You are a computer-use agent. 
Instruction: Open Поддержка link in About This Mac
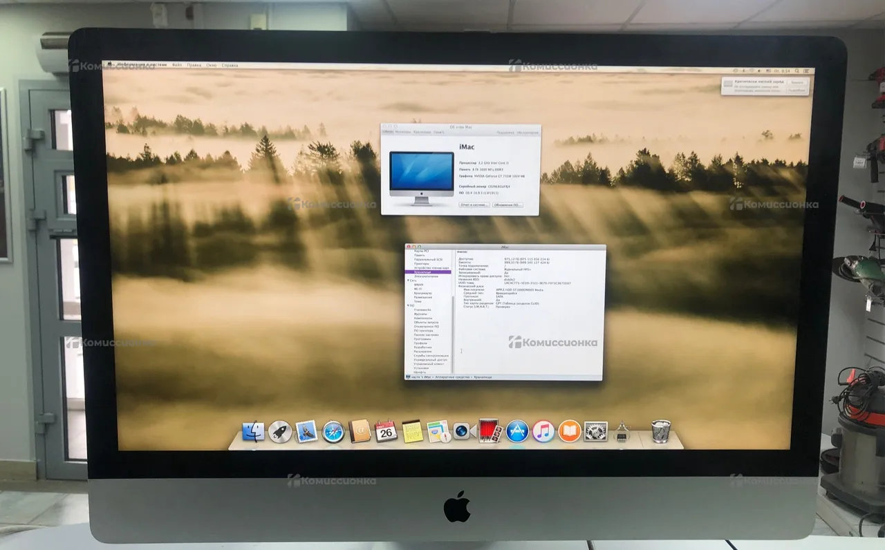(505, 133)
